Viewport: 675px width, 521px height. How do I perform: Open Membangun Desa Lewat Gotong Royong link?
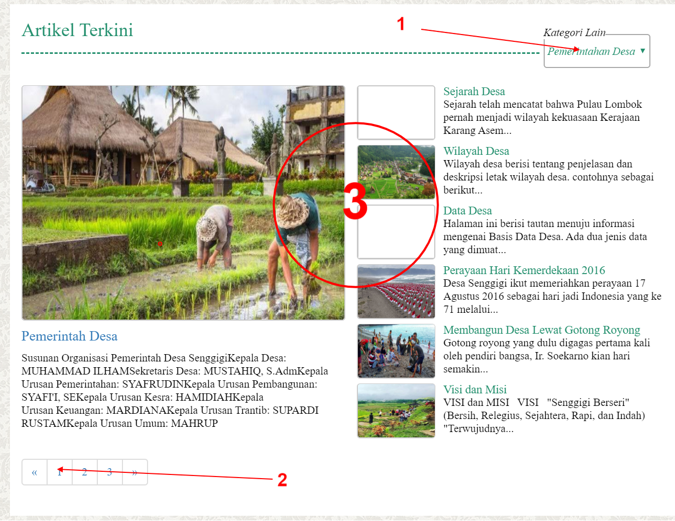click(542, 330)
